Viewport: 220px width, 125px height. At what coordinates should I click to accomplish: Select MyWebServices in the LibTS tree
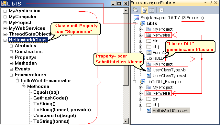27,28
